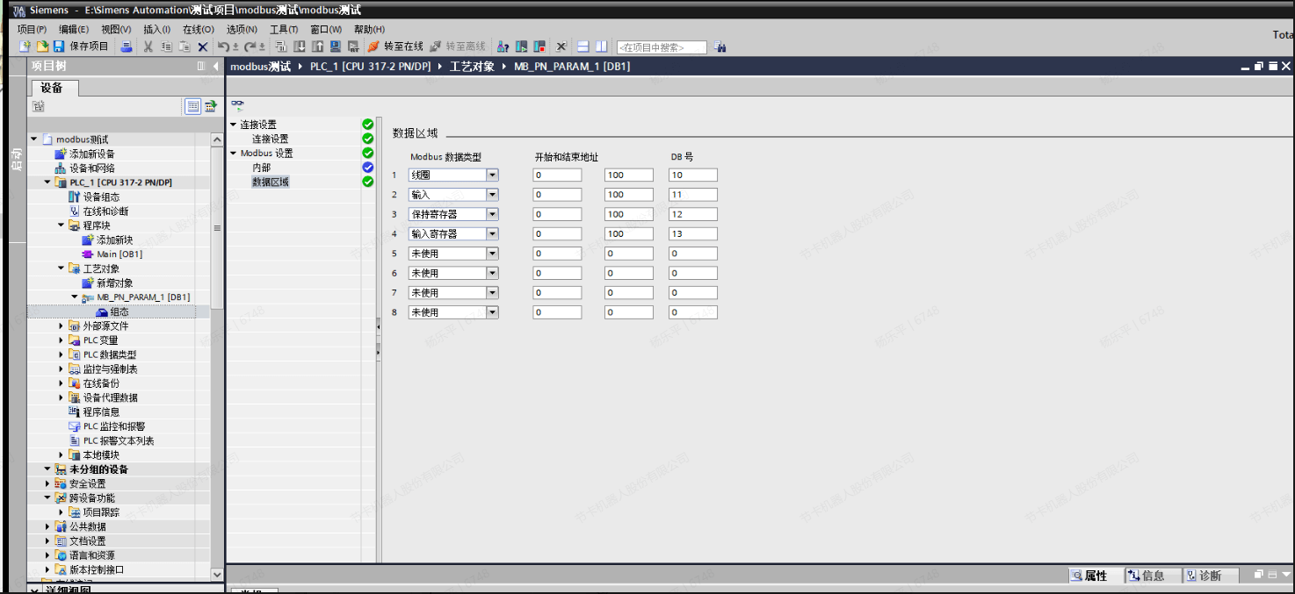
Task: Expand the PLC 变量 tree node
Action: pos(61,340)
